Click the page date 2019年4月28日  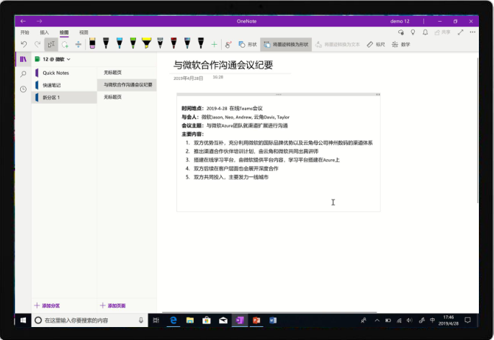[x=188, y=78]
